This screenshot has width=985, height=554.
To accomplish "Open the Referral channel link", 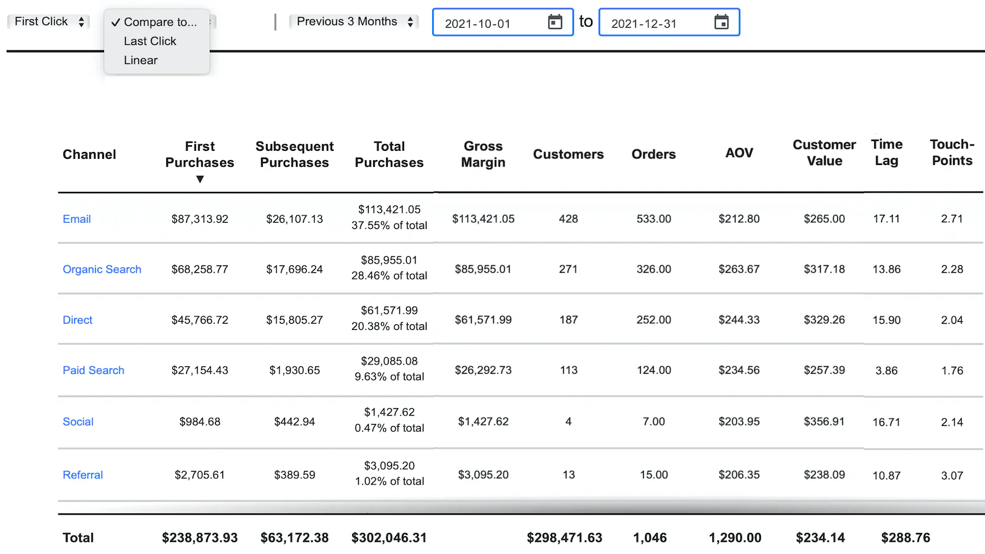I will [x=82, y=475].
